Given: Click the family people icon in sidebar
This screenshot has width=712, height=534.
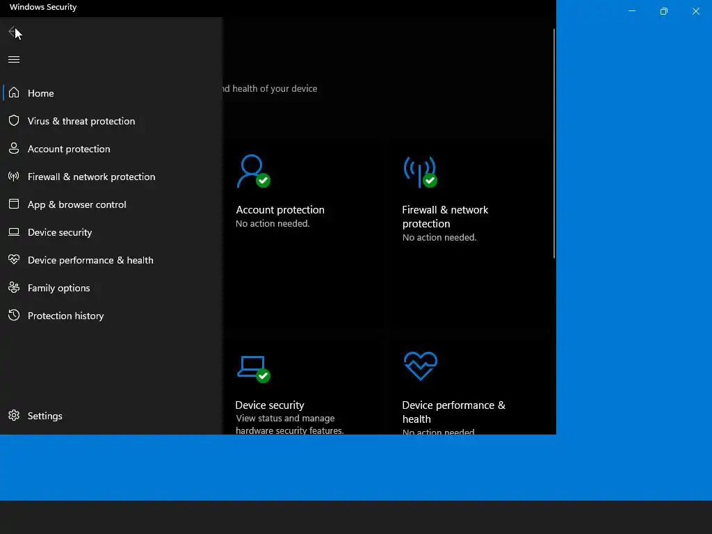Looking at the screenshot, I should tap(14, 287).
